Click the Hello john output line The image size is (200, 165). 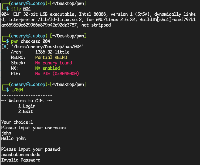[x=13, y=139]
